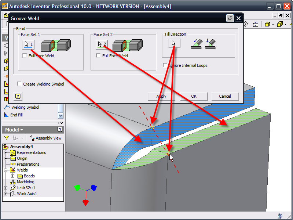Check Create Welding Symbol option

pos(19,84)
